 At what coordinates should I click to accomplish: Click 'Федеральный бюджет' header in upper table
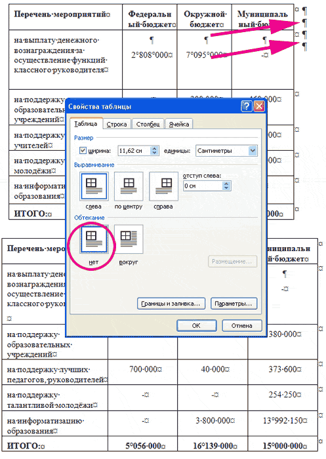(x=150, y=19)
